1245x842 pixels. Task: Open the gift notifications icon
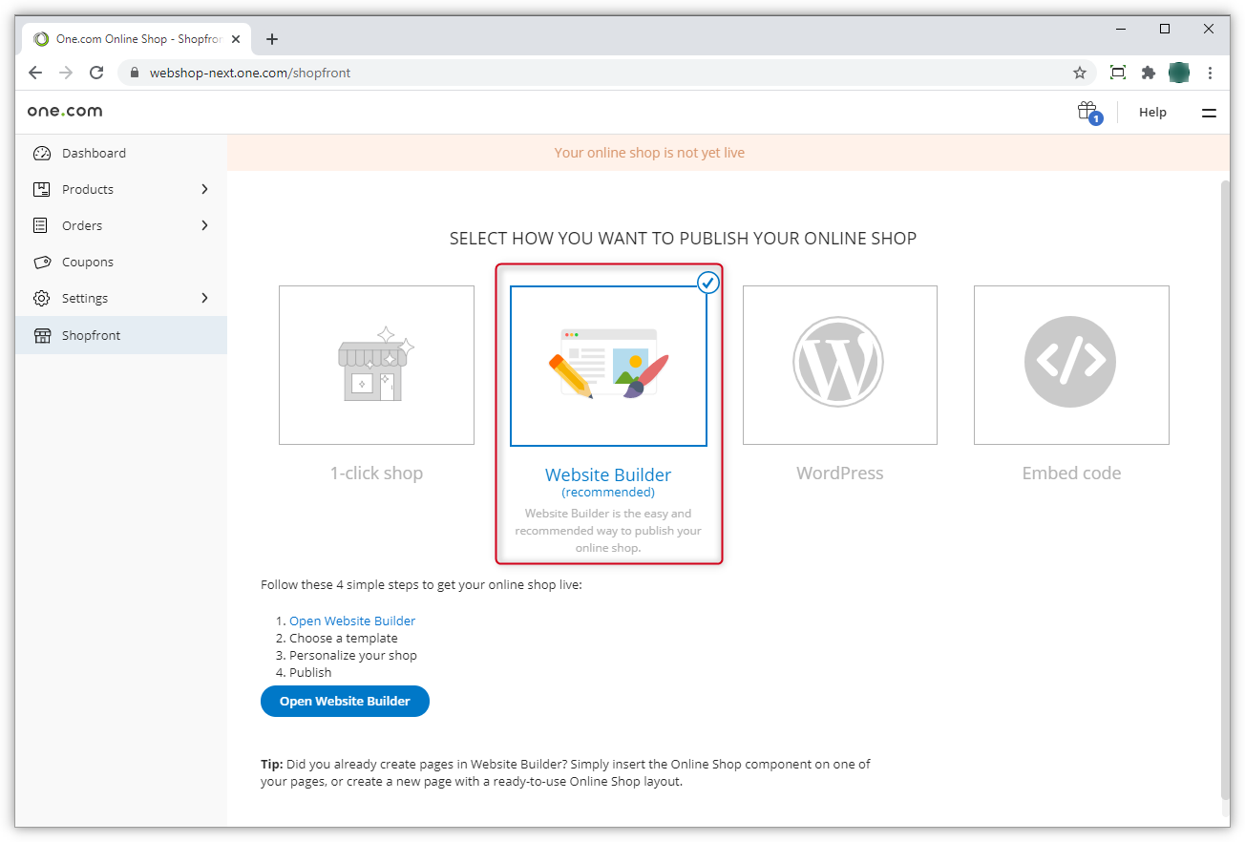1088,112
